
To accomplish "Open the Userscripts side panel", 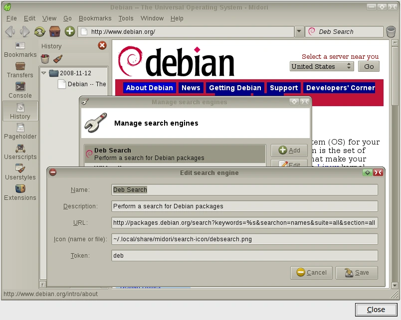I will [x=20, y=152].
